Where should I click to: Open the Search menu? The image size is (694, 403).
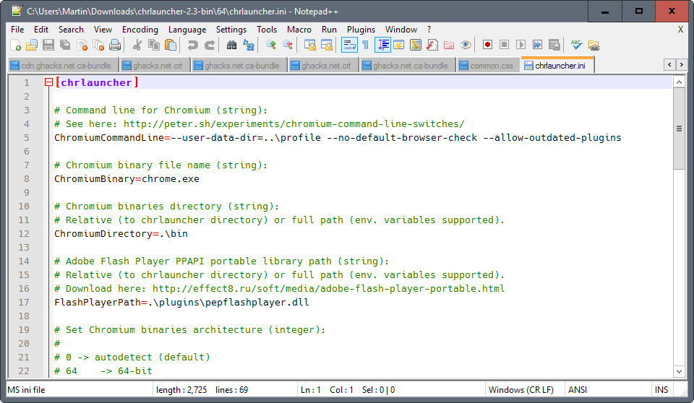click(71, 30)
